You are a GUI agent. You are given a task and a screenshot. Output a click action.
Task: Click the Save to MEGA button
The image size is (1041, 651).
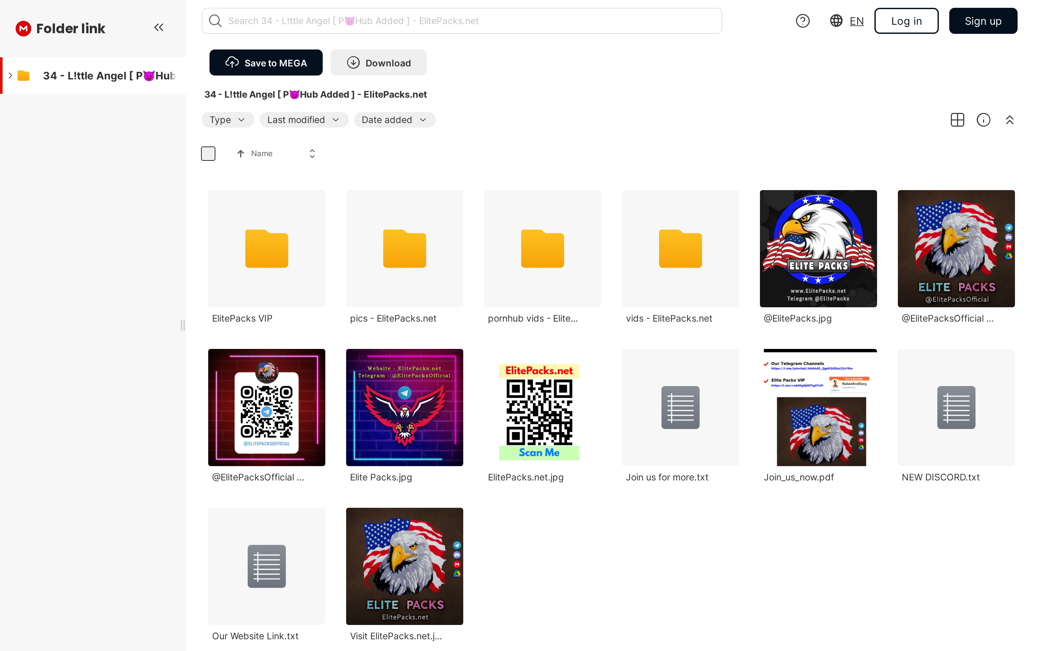pyautogui.click(x=266, y=63)
